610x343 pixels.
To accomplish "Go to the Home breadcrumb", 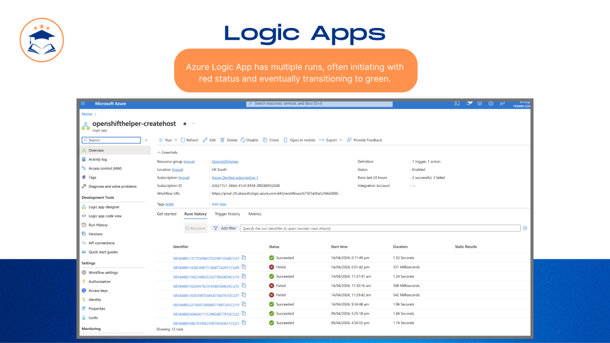I will 87,114.
